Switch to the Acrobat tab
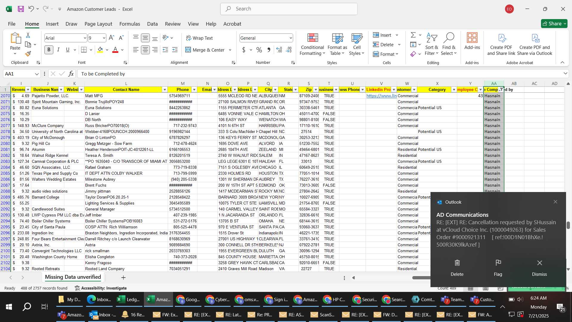Image resolution: width=572 pixels, height=322 pixels. (x=232, y=24)
